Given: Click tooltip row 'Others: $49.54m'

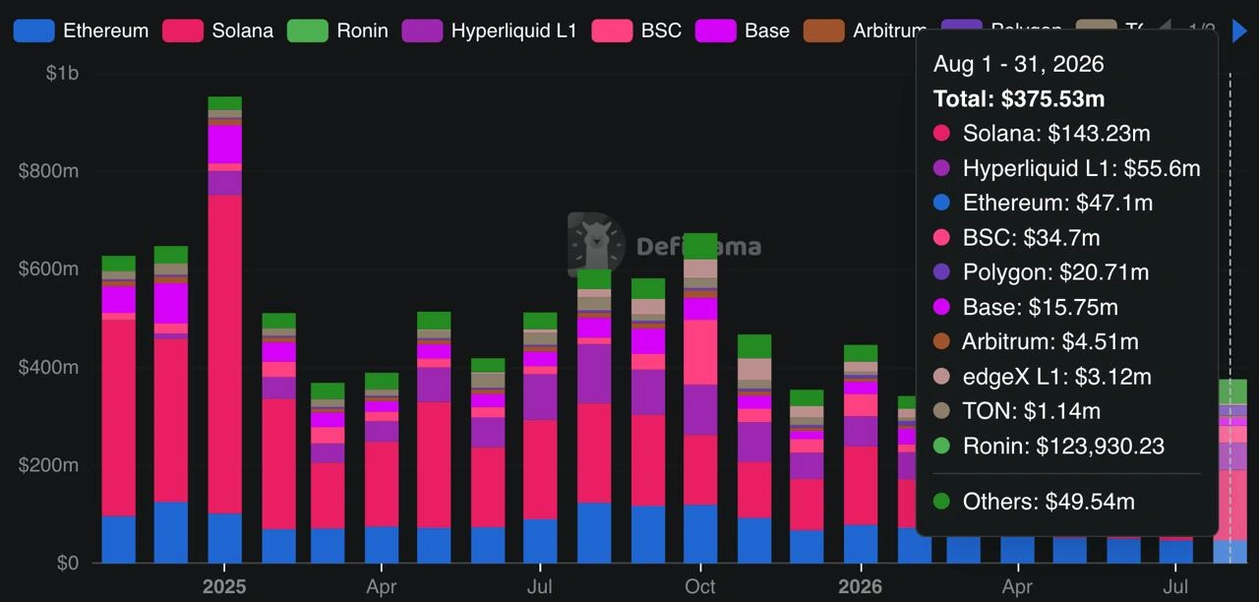Looking at the screenshot, I should 1034,502.
